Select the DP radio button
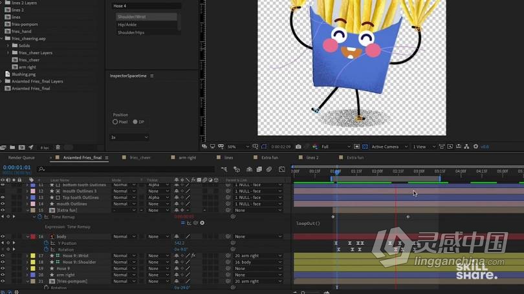Screen dimensions: 524x294 135,122
